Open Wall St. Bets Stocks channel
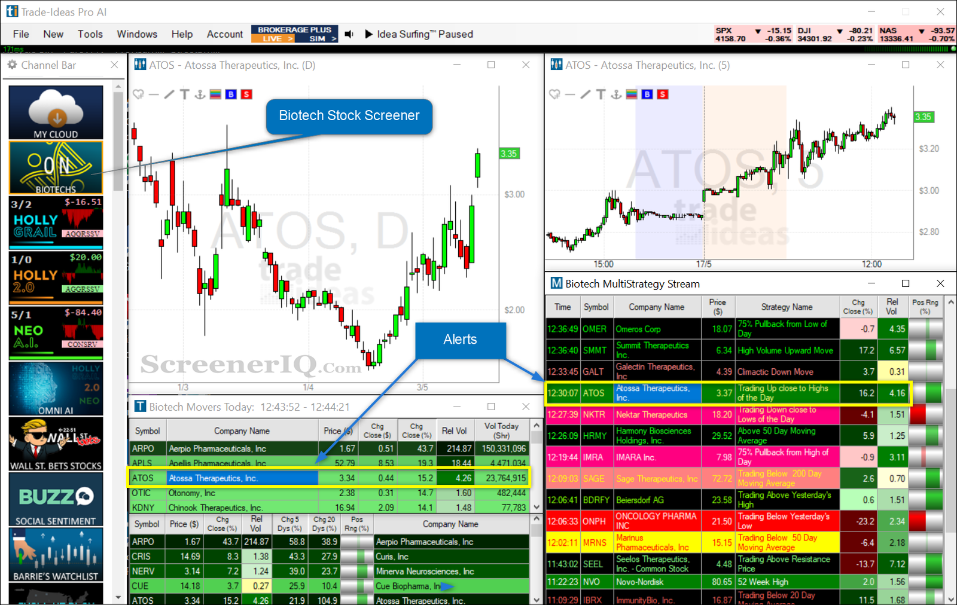 click(56, 444)
